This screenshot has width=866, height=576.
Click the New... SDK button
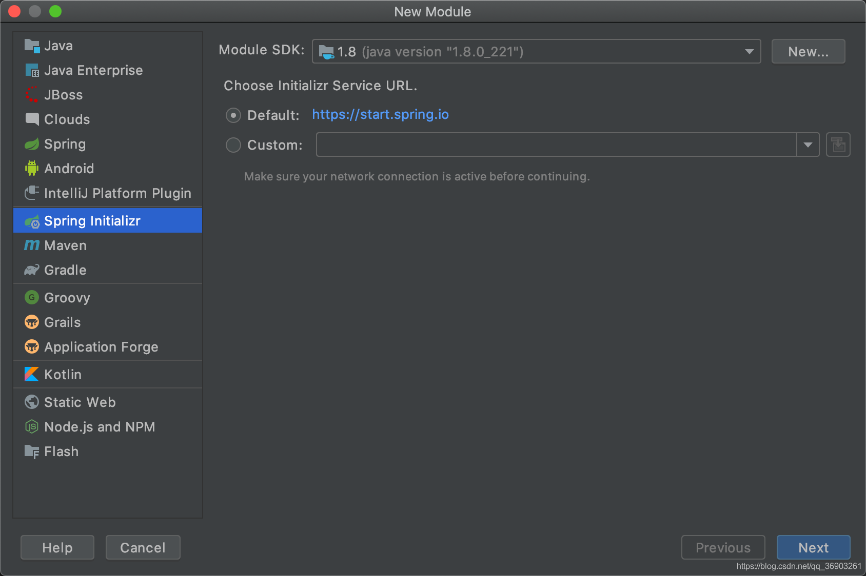click(808, 51)
